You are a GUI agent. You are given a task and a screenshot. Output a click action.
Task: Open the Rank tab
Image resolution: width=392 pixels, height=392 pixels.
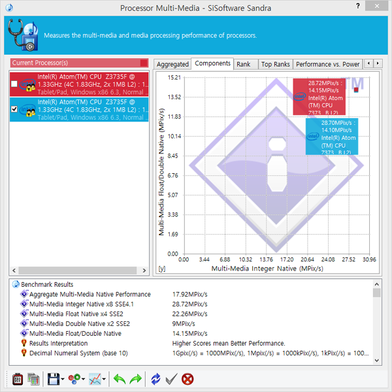pyautogui.click(x=246, y=65)
